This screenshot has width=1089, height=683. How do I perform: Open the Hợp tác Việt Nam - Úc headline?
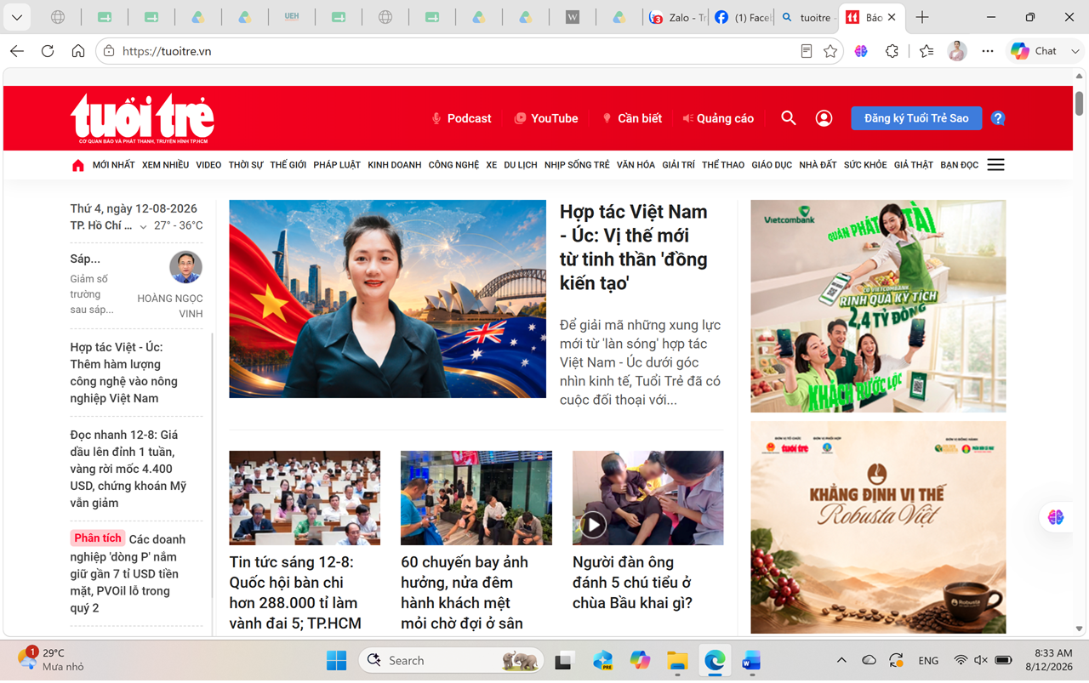click(x=634, y=247)
